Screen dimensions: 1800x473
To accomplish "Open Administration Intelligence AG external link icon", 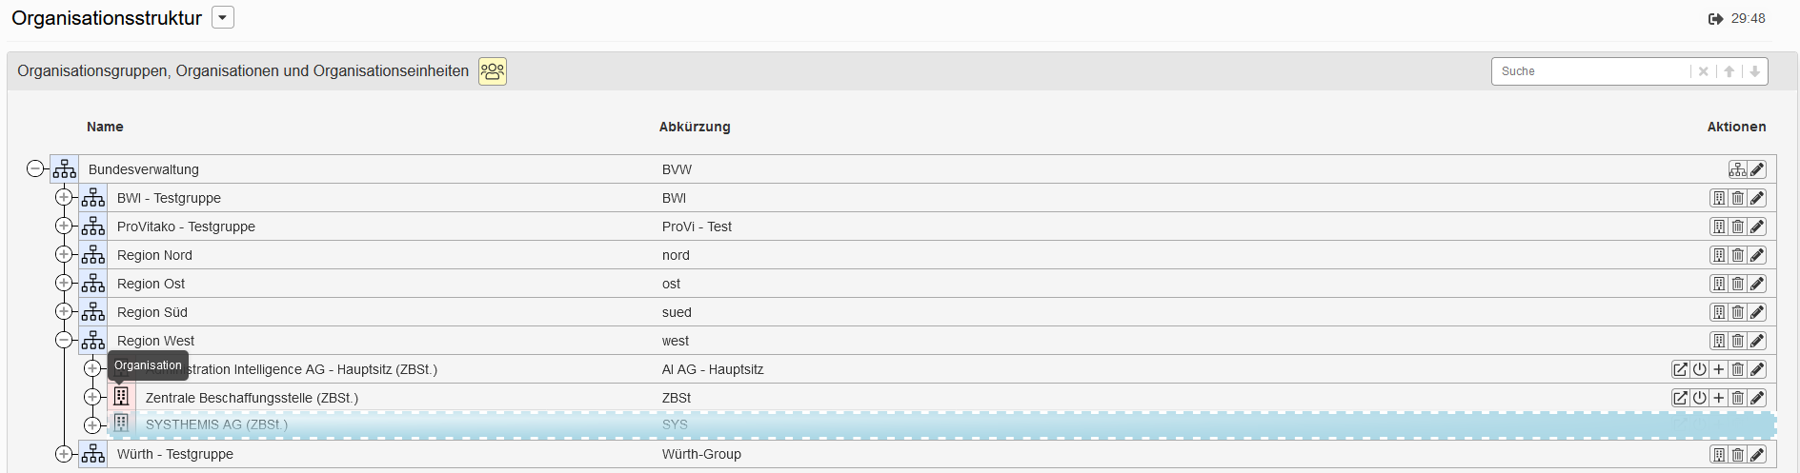I will pos(1680,369).
